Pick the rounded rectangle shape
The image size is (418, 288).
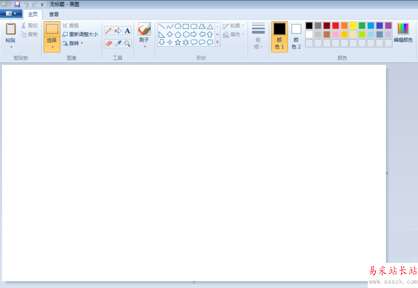[194, 26]
